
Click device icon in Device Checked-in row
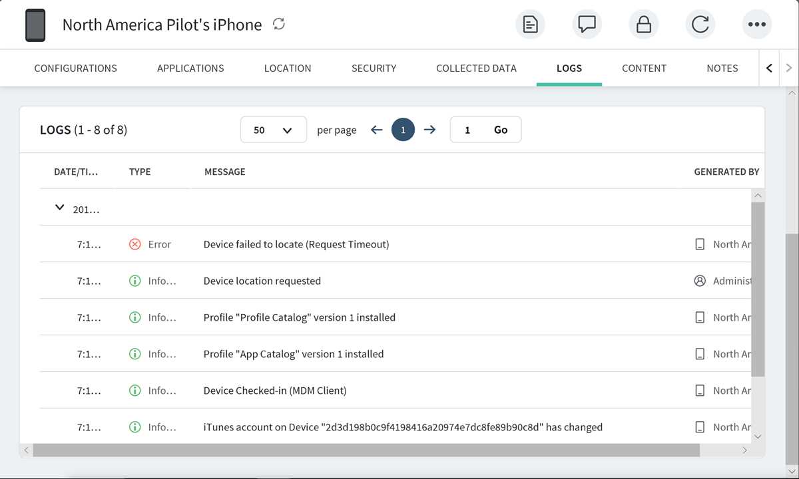point(699,391)
